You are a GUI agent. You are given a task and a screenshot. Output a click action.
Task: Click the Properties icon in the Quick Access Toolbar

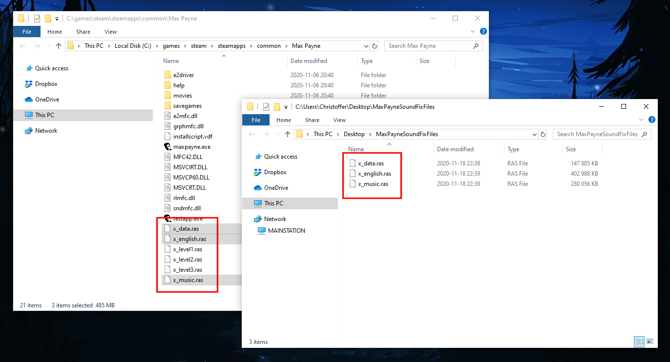266,106
